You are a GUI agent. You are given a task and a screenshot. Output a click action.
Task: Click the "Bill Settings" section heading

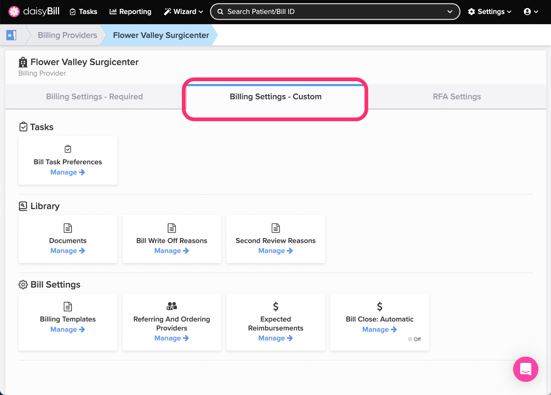click(55, 285)
